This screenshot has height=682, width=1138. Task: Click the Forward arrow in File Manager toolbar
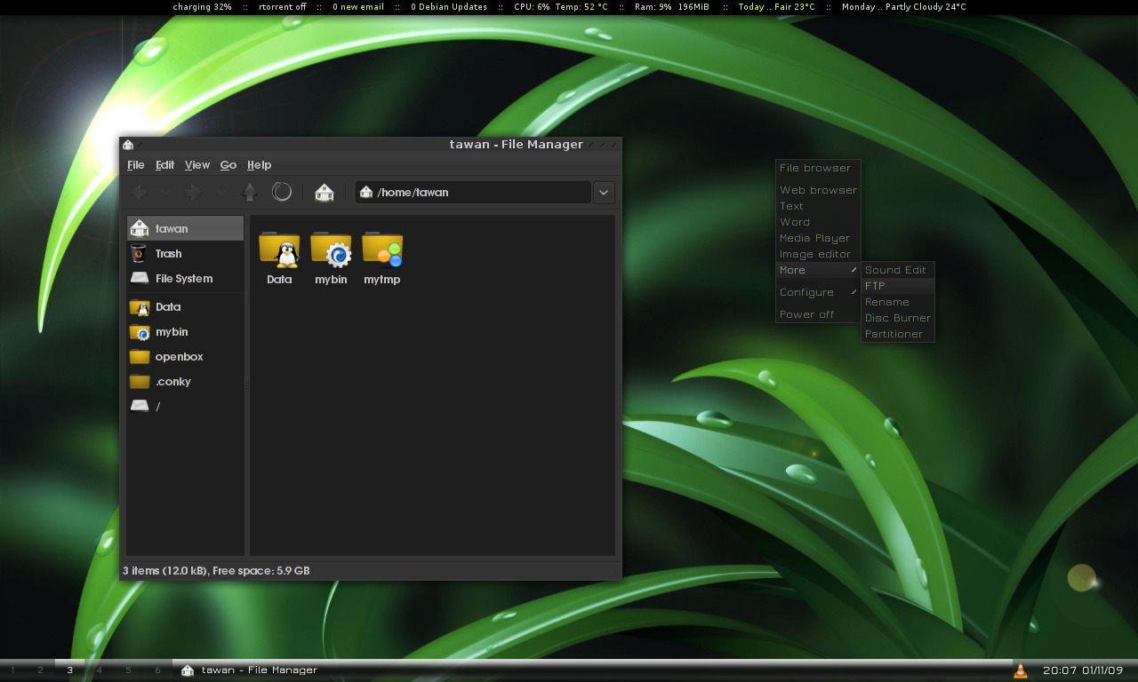point(193,192)
